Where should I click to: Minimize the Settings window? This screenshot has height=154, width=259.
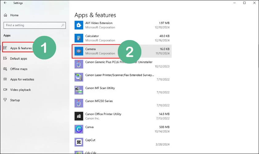234,3
